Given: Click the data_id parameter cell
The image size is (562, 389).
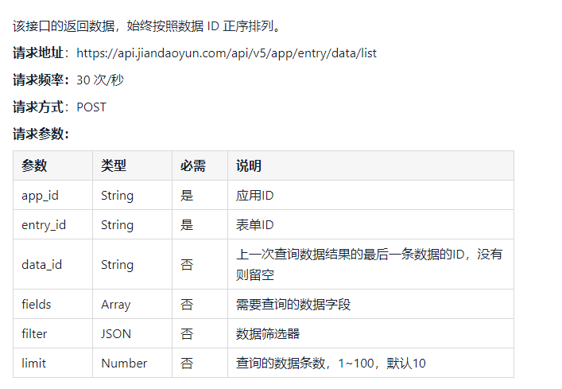Looking at the screenshot, I should pyautogui.click(x=53, y=265).
